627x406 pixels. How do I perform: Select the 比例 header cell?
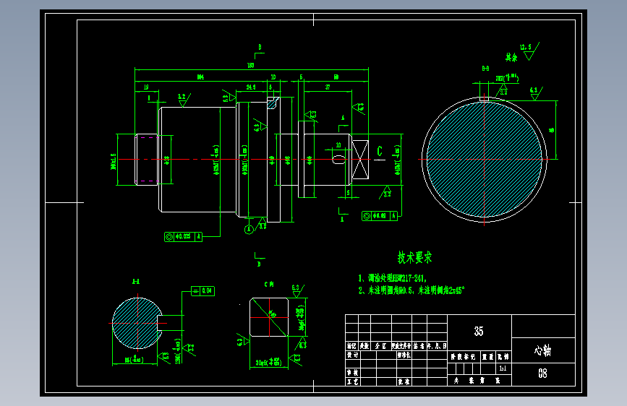(x=503, y=356)
